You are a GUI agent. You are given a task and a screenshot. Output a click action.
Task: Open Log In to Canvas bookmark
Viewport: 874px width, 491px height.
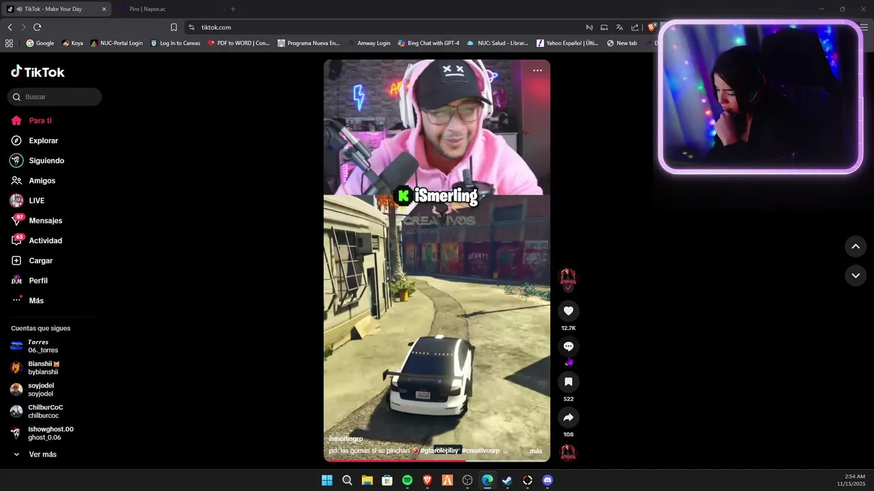click(x=175, y=43)
